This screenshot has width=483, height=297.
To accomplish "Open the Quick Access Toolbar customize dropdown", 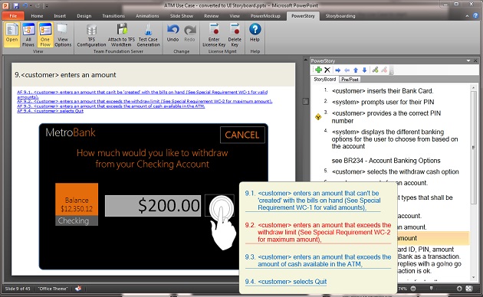I will (47, 6).
